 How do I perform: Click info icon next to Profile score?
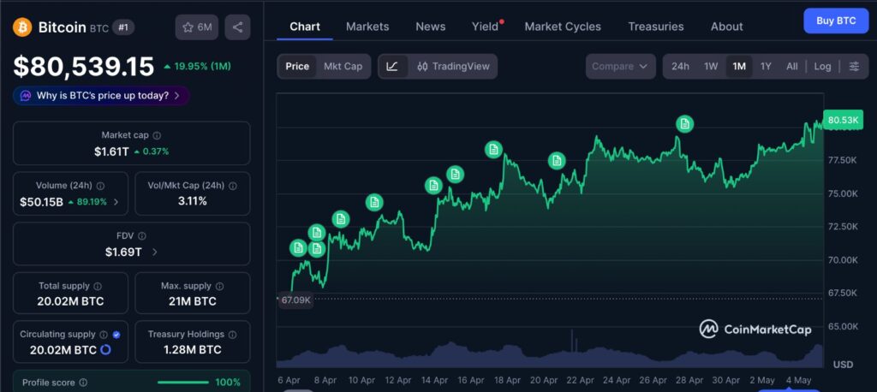click(x=83, y=383)
